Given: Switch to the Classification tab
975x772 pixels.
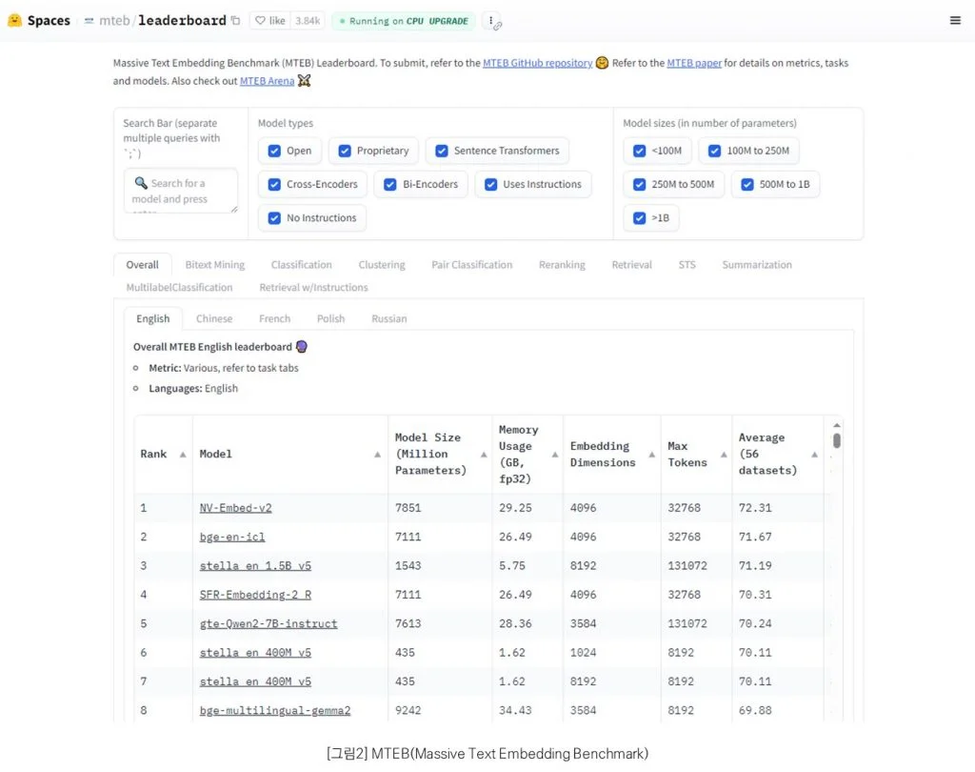Looking at the screenshot, I should point(302,265).
